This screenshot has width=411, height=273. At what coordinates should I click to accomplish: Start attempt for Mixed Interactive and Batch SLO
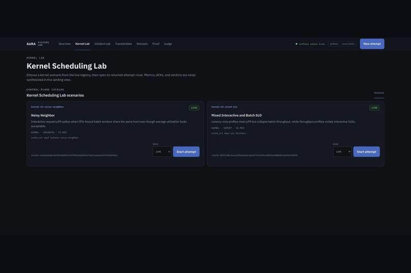coord(367,152)
